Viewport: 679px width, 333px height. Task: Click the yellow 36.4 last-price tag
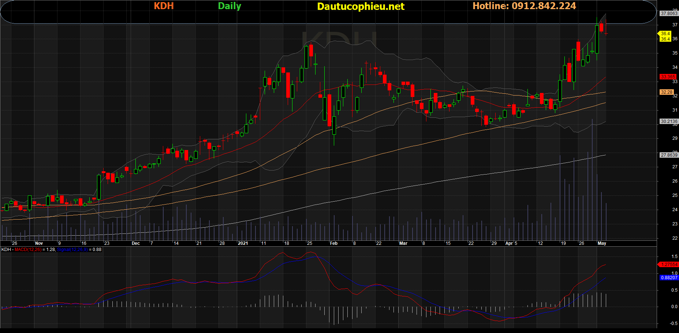pos(665,34)
